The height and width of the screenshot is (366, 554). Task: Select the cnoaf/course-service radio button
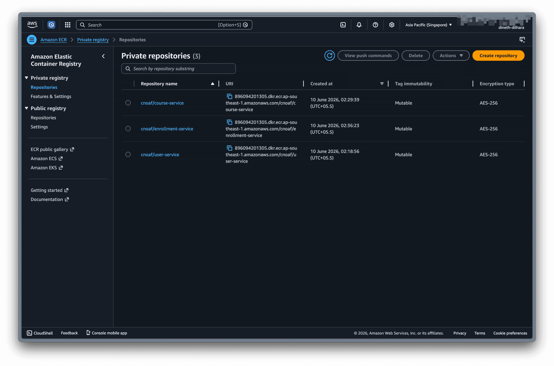tap(128, 103)
